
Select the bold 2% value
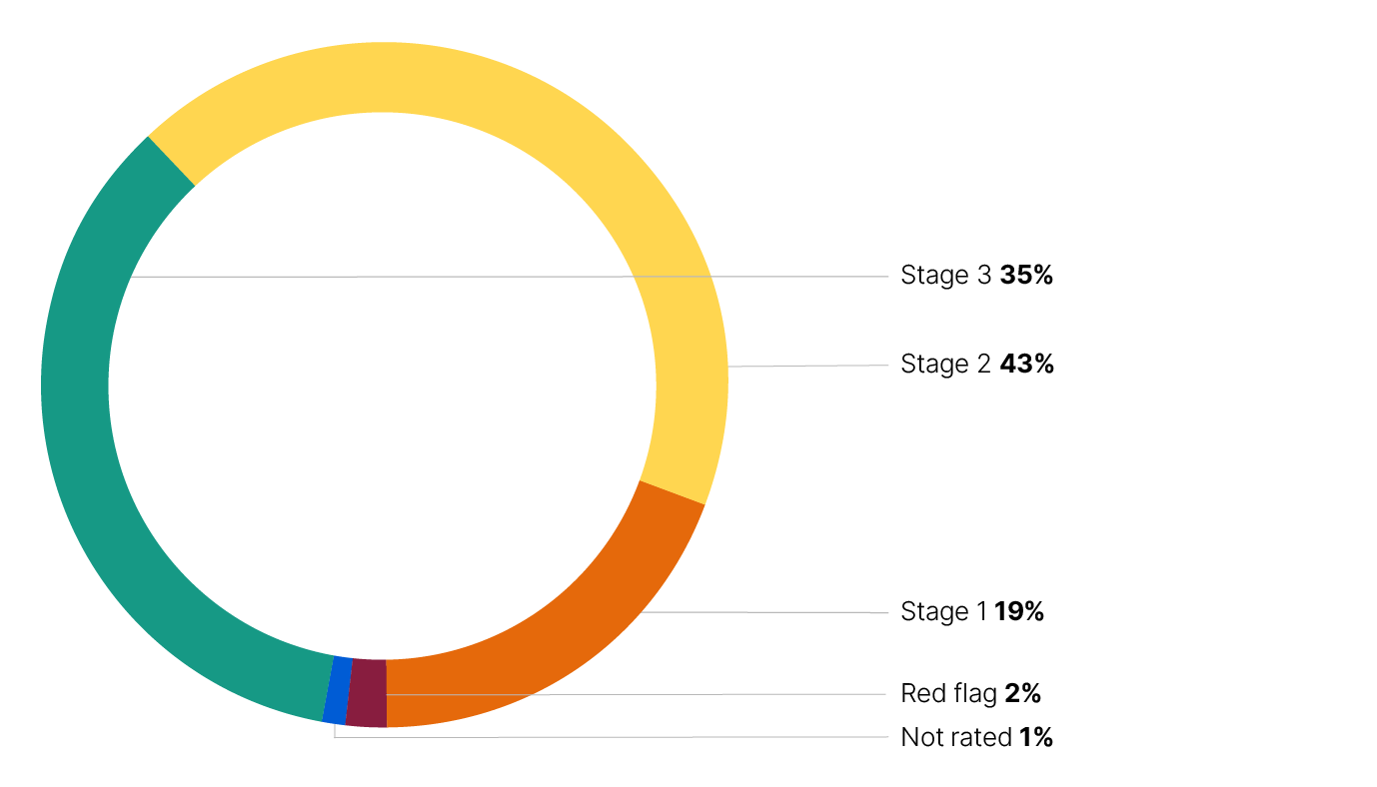[1023, 693]
